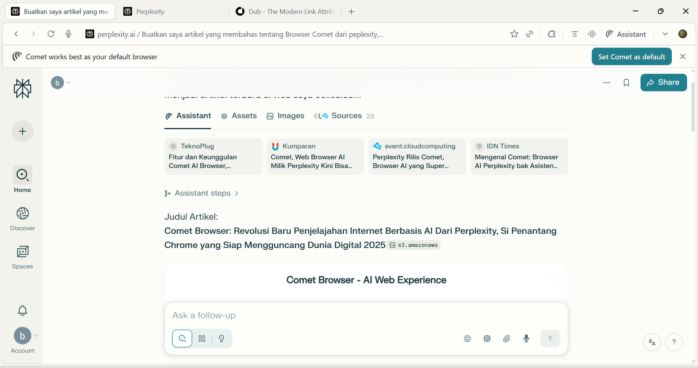Start a new thread with plus button
Image resolution: width=698 pixels, height=368 pixels.
tap(22, 131)
